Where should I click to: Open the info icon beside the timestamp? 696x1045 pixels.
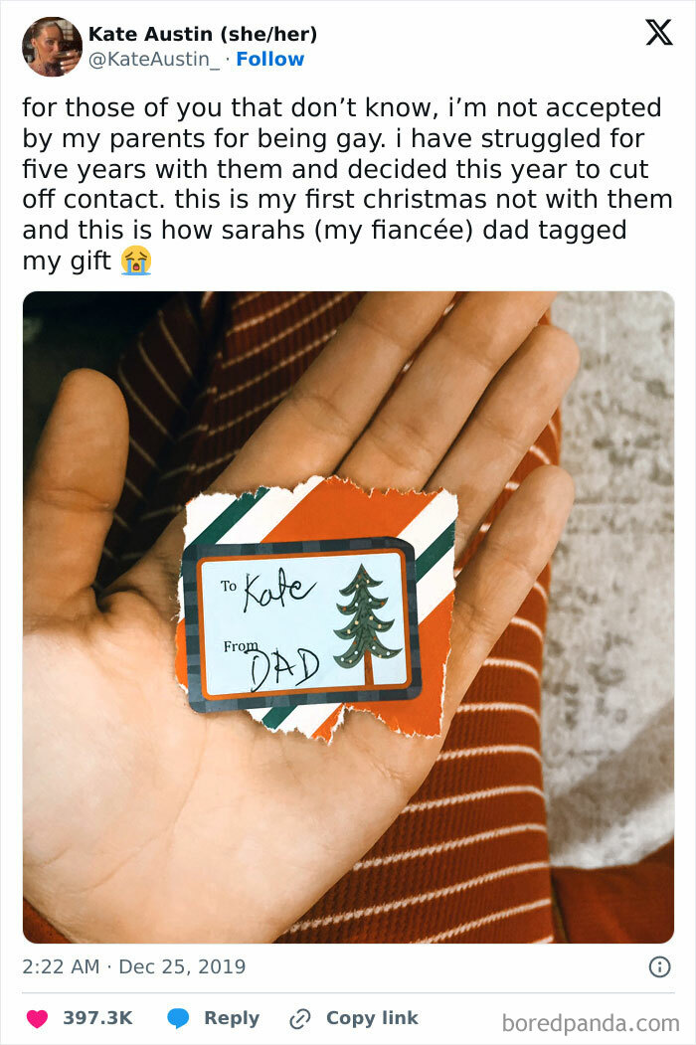(x=659, y=966)
